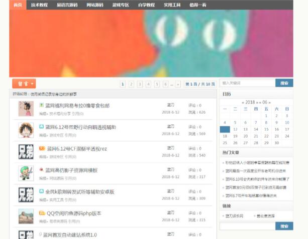This screenshot has width=308, height=239.
Task: Click avatar thumbnail of 网易考拉 post
Action: (26, 109)
